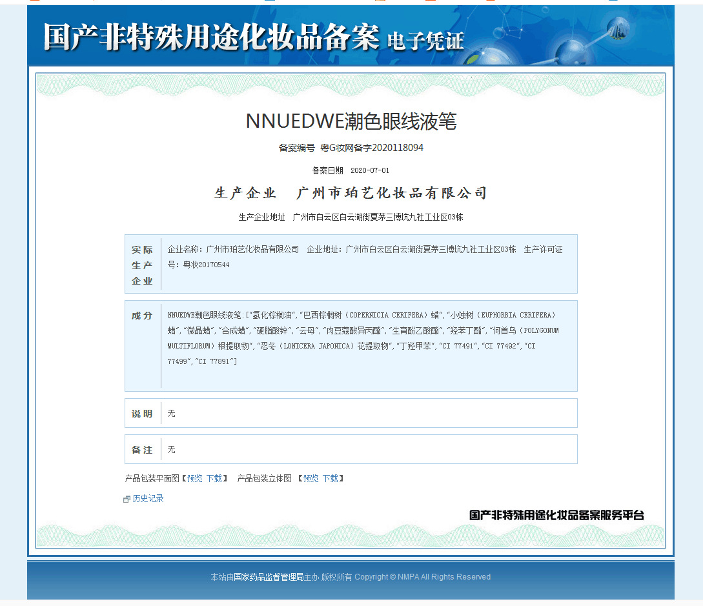Click the manufacturer name 广州市珀艺化妆品有限公司 heading
The image size is (703, 606).
(391, 193)
